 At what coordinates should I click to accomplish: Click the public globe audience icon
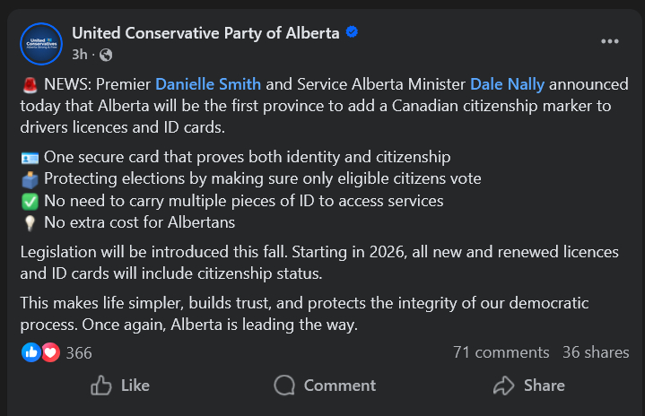[106, 55]
